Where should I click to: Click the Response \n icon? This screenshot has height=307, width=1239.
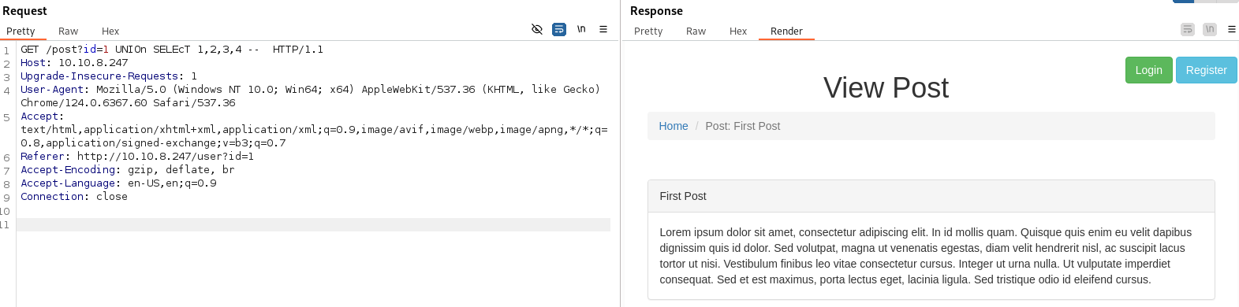click(1210, 29)
